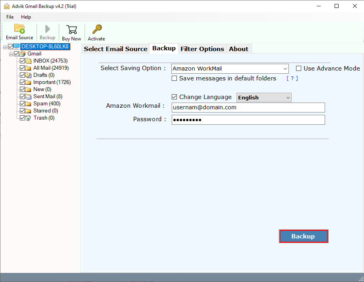
Task: Collapse the Gmail tree node
Action: [x=11, y=54]
